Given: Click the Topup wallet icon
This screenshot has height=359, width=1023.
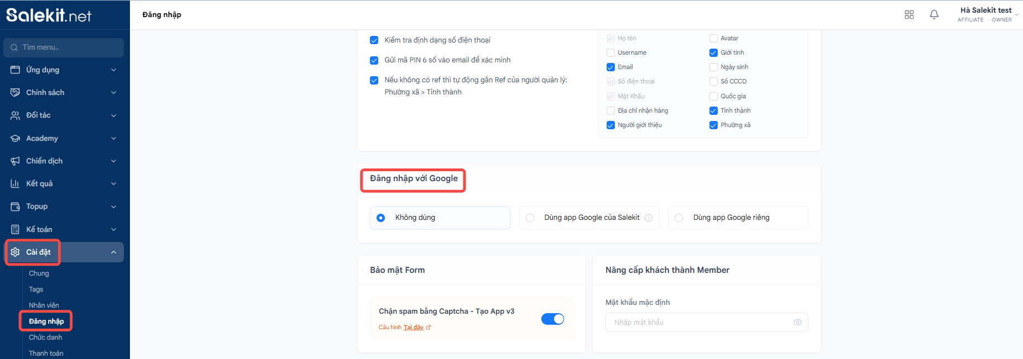Looking at the screenshot, I should (x=15, y=207).
